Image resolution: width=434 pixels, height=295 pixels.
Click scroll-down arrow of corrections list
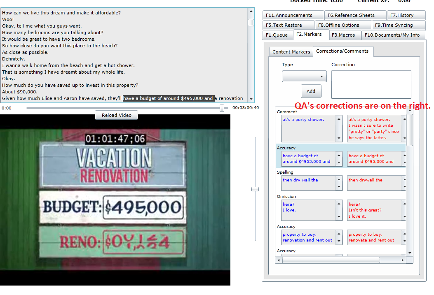[409, 253]
